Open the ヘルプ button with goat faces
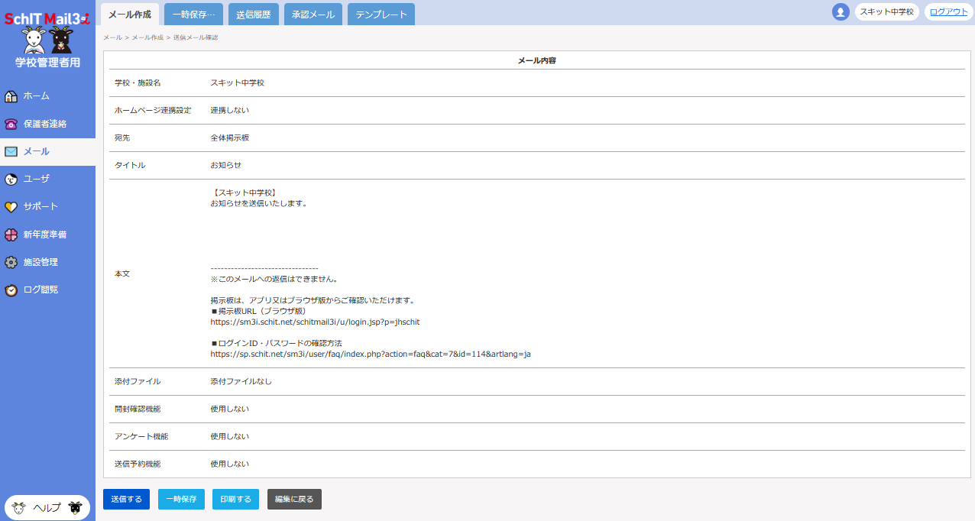This screenshot has height=521, width=975. (x=47, y=508)
